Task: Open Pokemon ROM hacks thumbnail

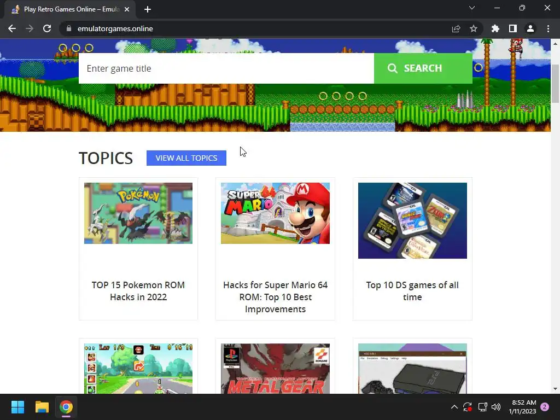Action: coord(138,213)
